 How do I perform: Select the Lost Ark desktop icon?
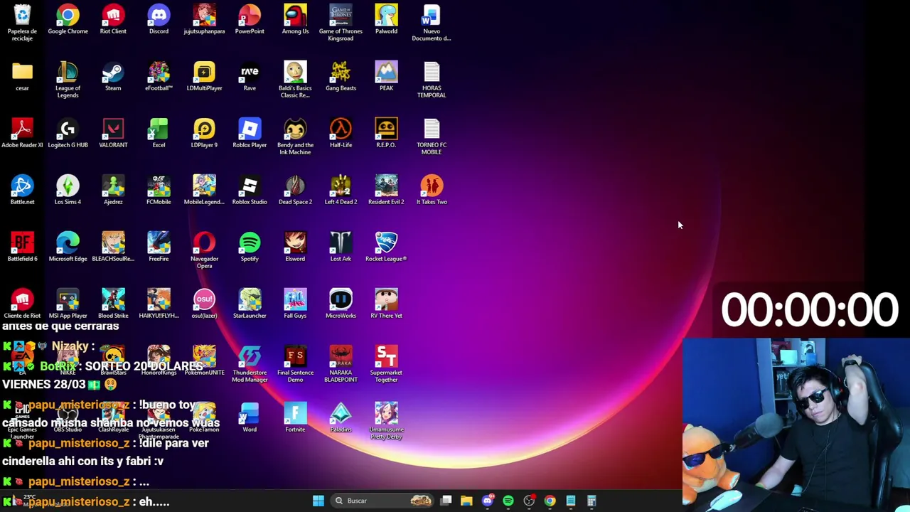341,247
